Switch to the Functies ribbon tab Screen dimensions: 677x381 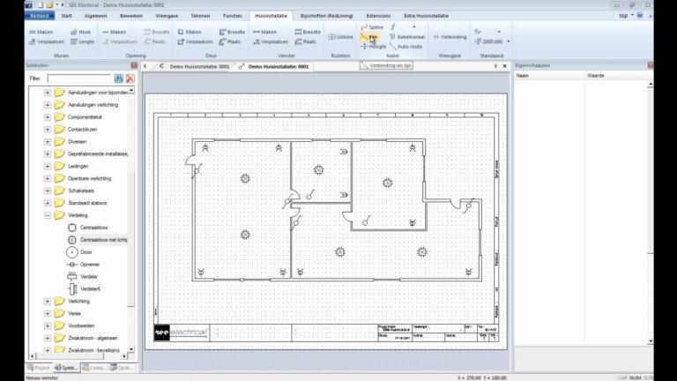[233, 16]
